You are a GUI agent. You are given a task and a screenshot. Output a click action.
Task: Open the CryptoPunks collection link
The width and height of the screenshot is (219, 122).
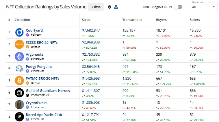(37, 103)
